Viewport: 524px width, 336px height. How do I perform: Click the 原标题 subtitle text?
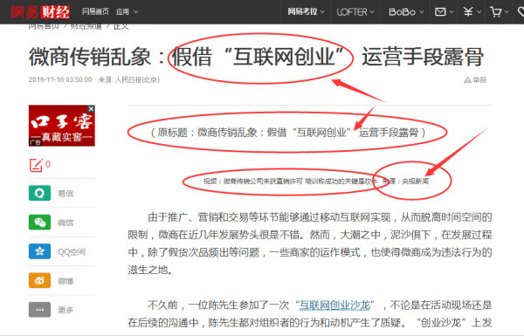tap(288, 133)
